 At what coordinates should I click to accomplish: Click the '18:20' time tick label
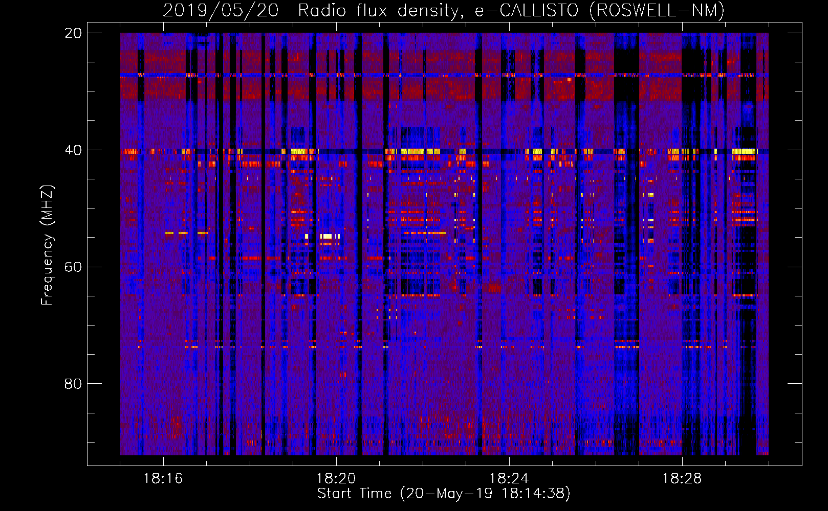336,479
